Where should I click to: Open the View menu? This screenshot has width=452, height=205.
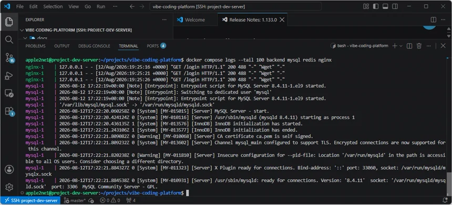pos(74,6)
